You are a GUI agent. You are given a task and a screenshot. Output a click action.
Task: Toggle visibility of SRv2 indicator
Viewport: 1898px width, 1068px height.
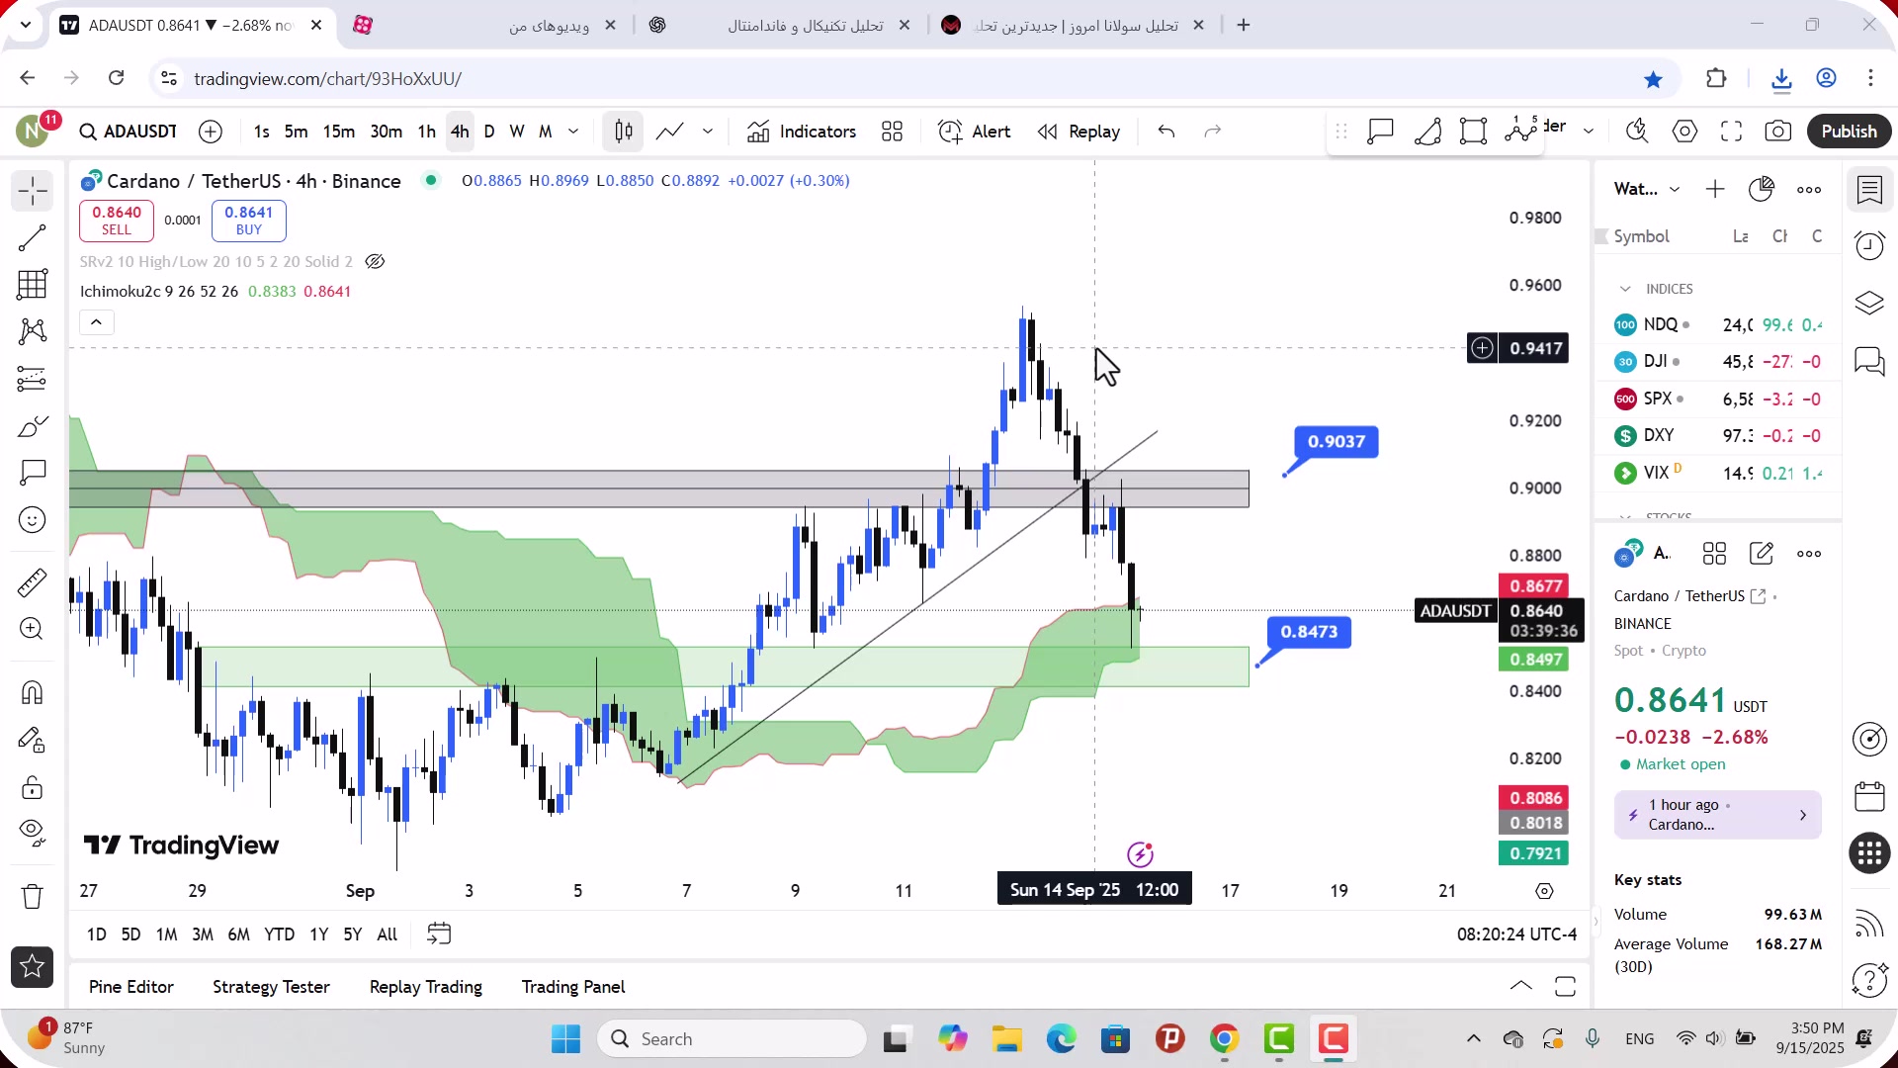point(375,262)
